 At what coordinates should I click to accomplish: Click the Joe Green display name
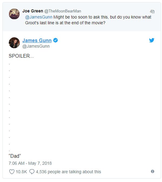pos(32,11)
